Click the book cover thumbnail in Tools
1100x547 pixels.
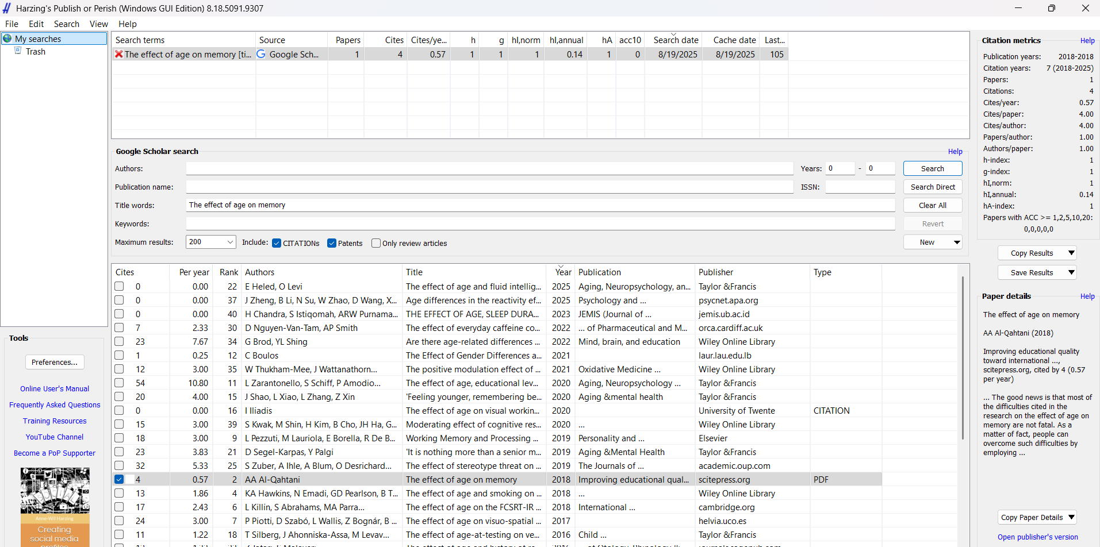[x=55, y=507]
